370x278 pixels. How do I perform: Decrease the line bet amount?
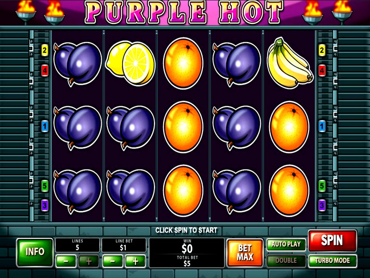pos(112,261)
